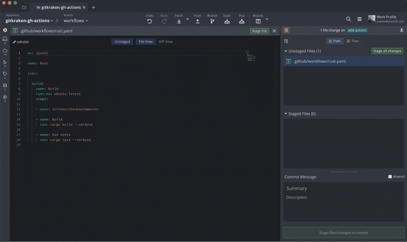This screenshot has width=407, height=242.
Task: Push changes with the Push icon
Action: [197, 21]
